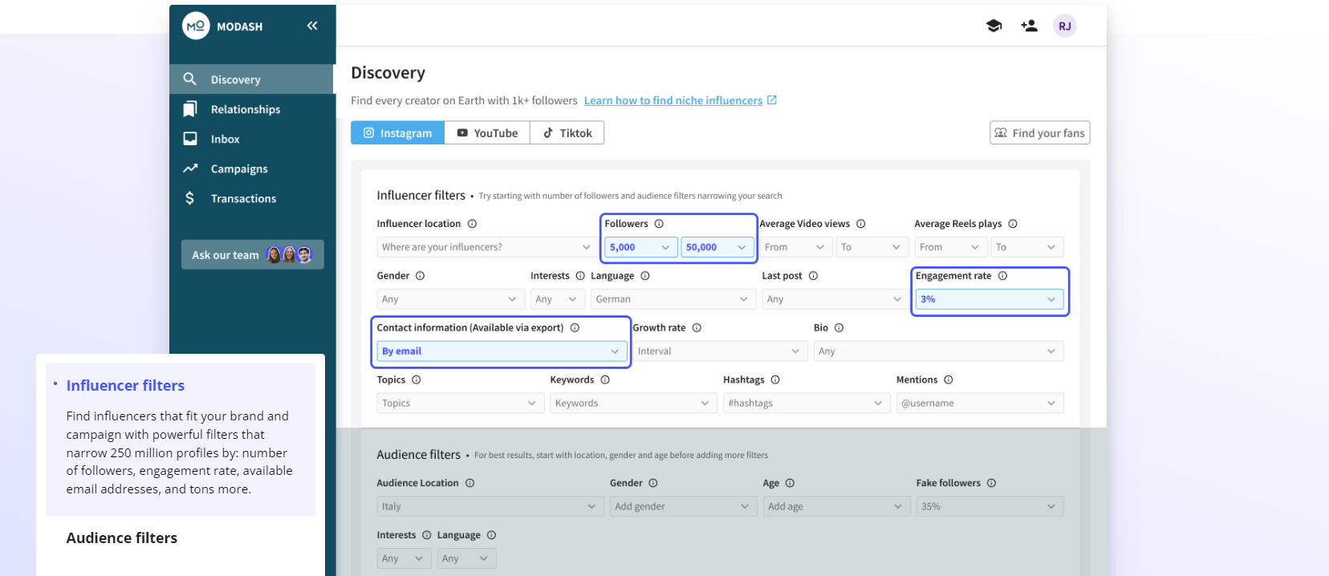Open Followers minimum 5,000 dropdown

[640, 247]
